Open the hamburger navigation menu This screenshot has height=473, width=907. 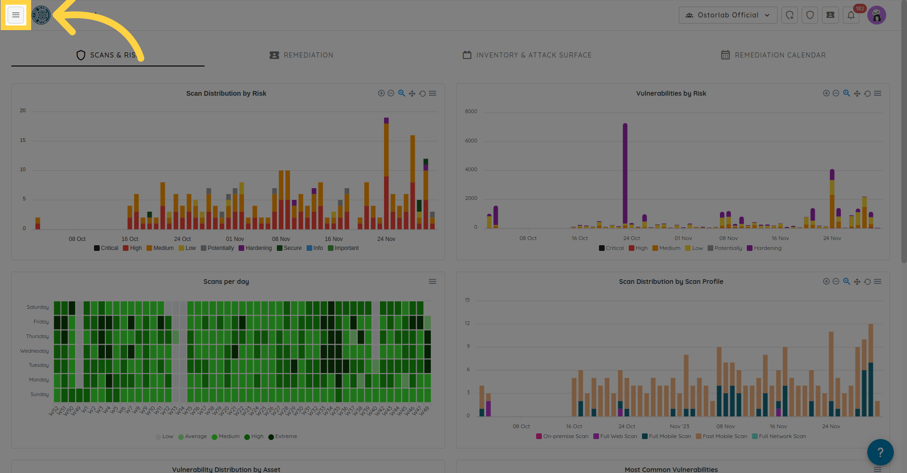point(16,15)
